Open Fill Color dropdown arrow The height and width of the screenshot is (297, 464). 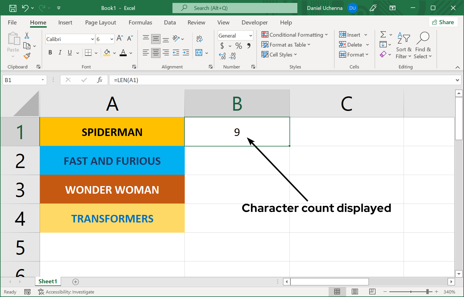tap(114, 53)
